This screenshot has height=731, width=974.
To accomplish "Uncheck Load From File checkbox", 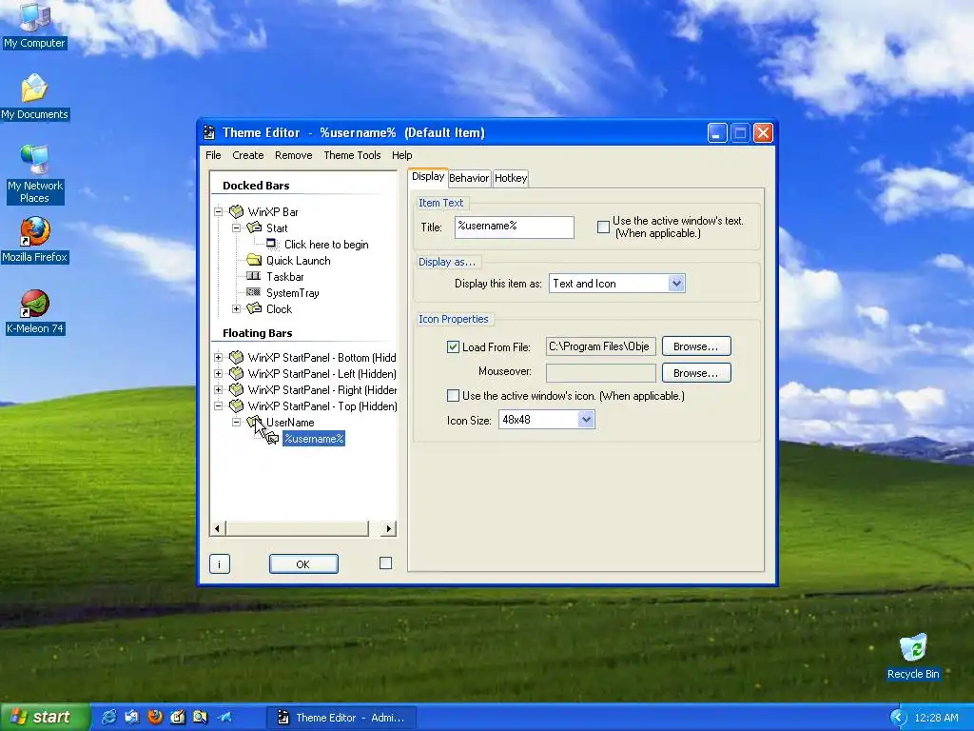I will tap(453, 346).
